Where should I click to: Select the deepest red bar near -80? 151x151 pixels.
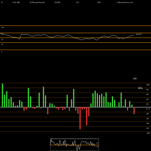[x=80, y=118]
